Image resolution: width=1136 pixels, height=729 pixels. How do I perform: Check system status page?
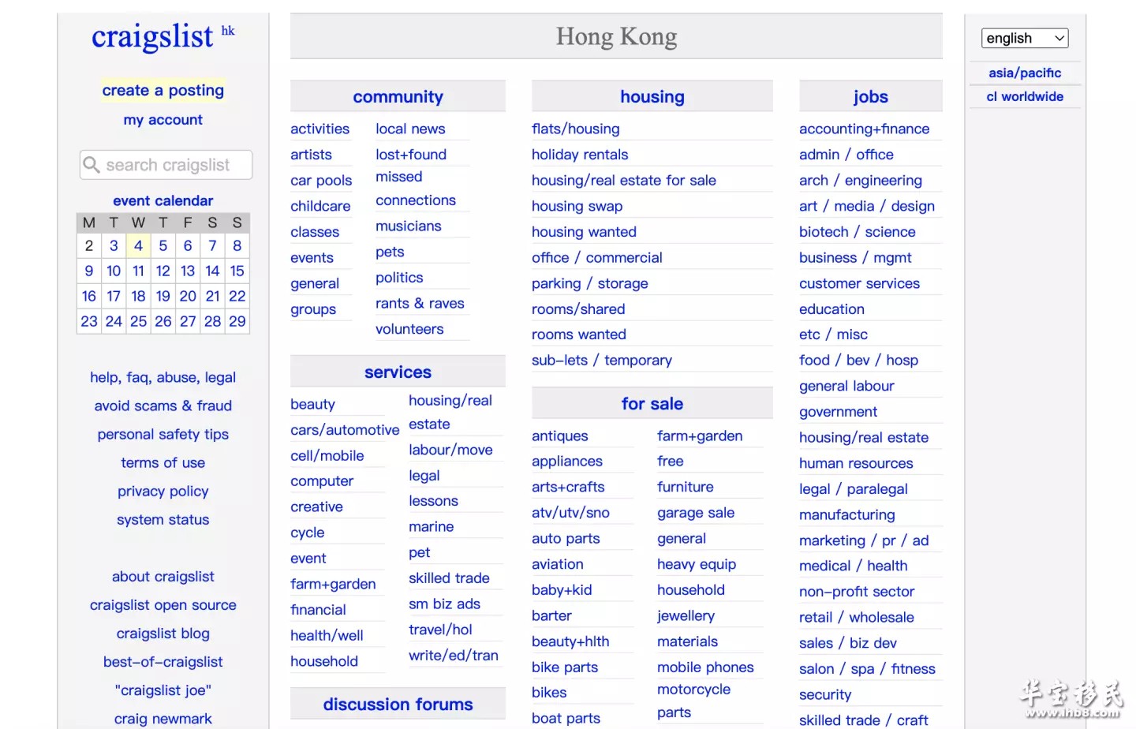click(x=163, y=519)
